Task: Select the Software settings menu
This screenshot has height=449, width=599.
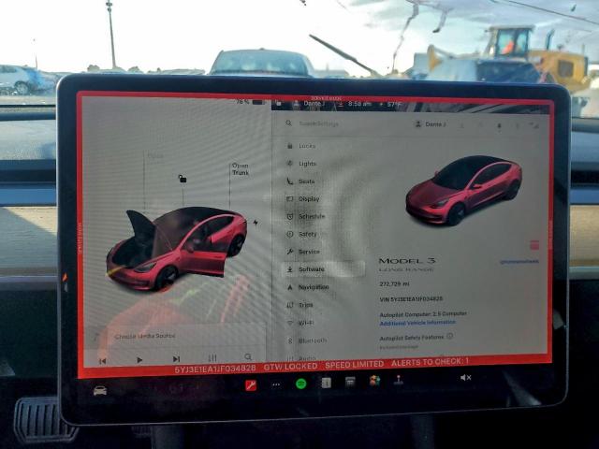Action: pos(323,269)
